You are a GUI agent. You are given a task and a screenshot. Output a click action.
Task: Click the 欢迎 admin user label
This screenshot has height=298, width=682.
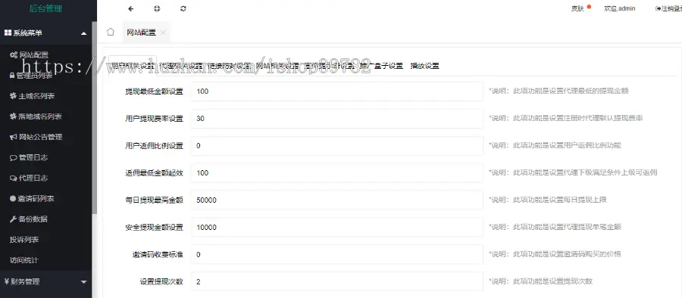click(x=620, y=8)
